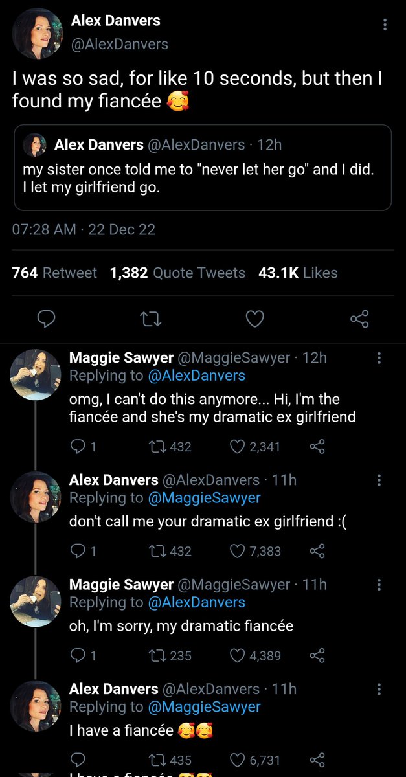Like the reply with 7,383 likes
The image size is (406, 777).
pos(239,551)
